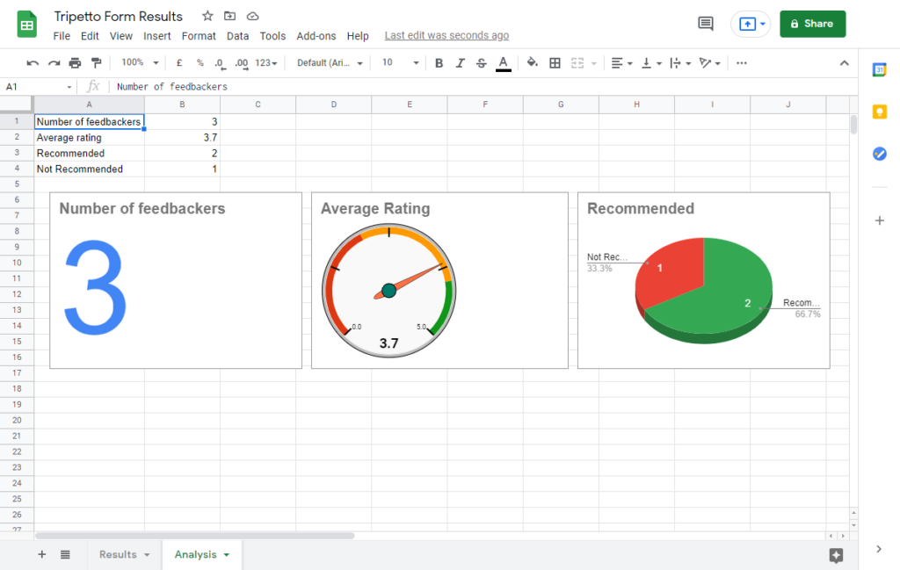Toggle bold formatting

tap(439, 63)
